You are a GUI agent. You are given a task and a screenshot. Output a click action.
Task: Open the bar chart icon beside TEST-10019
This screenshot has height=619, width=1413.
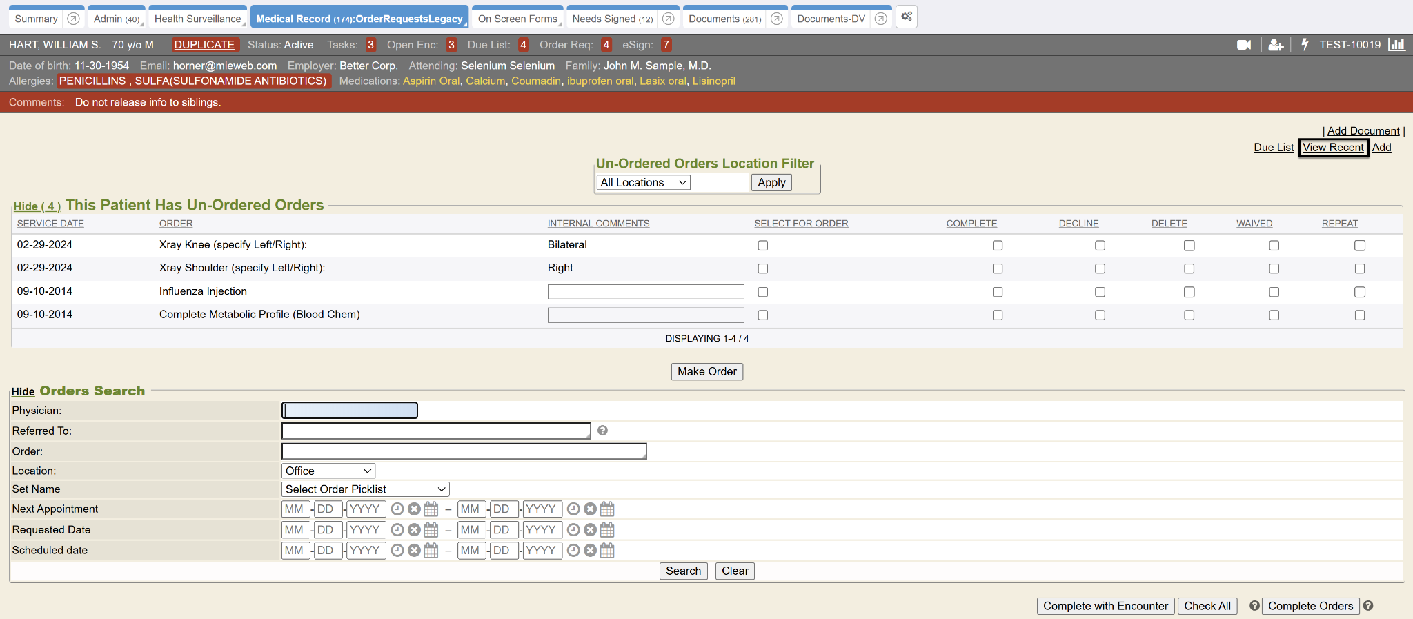[x=1396, y=45]
